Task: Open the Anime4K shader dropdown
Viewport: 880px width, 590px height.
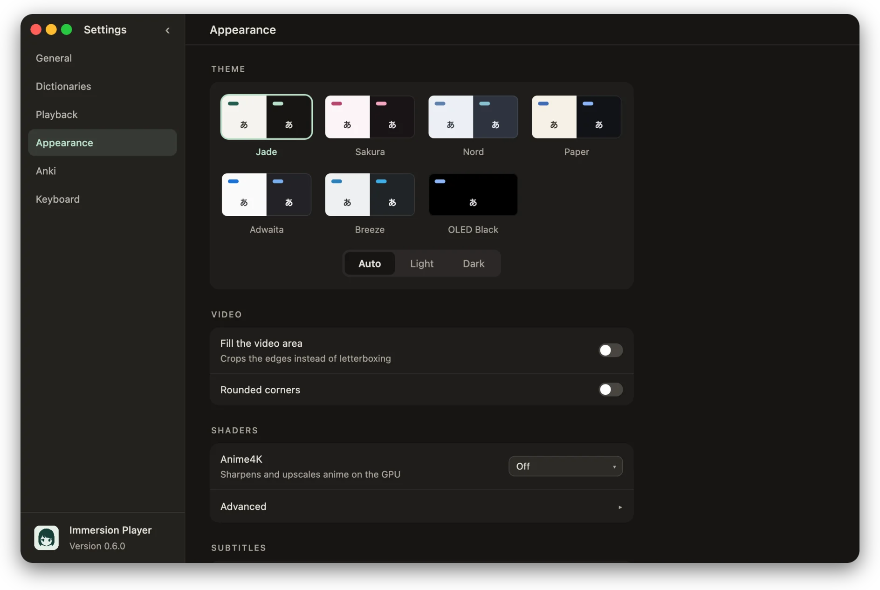Action: coord(565,467)
